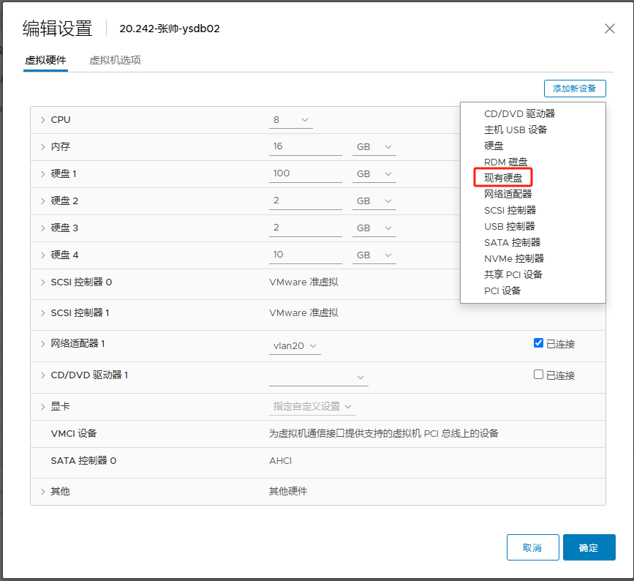Click the 其他硬件 value text

(288, 492)
